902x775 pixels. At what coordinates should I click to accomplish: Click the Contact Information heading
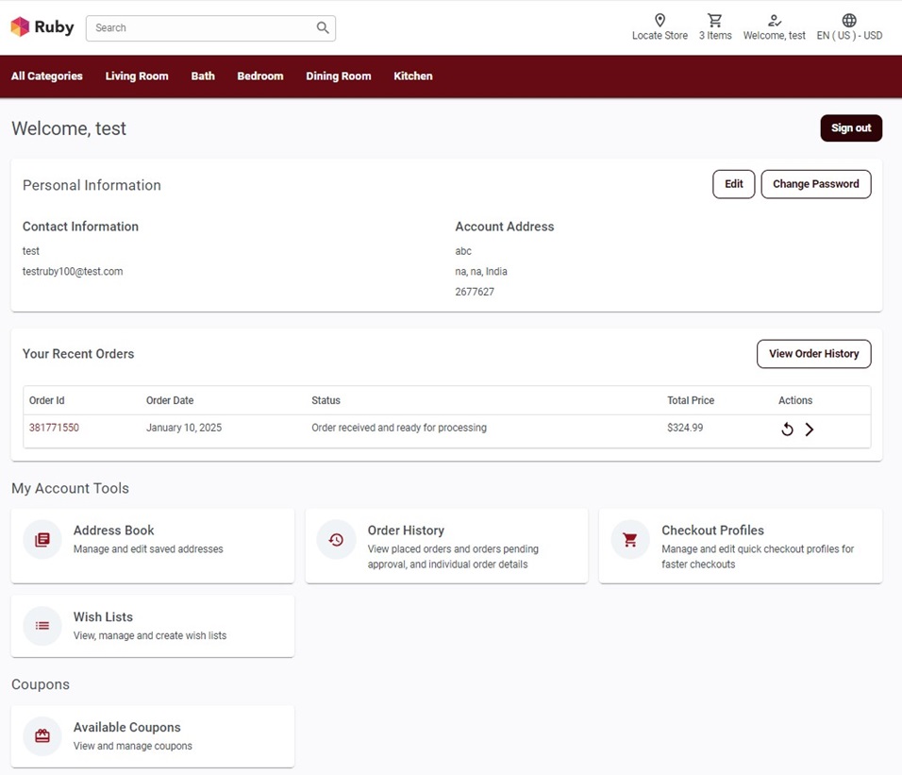[80, 227]
